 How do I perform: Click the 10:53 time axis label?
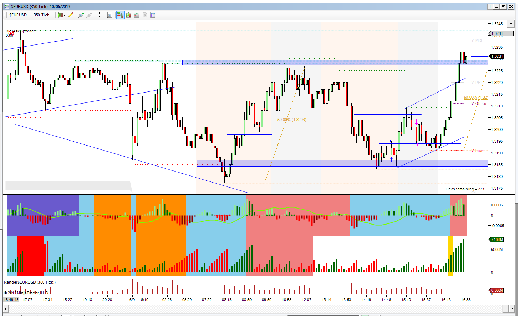click(x=286, y=300)
